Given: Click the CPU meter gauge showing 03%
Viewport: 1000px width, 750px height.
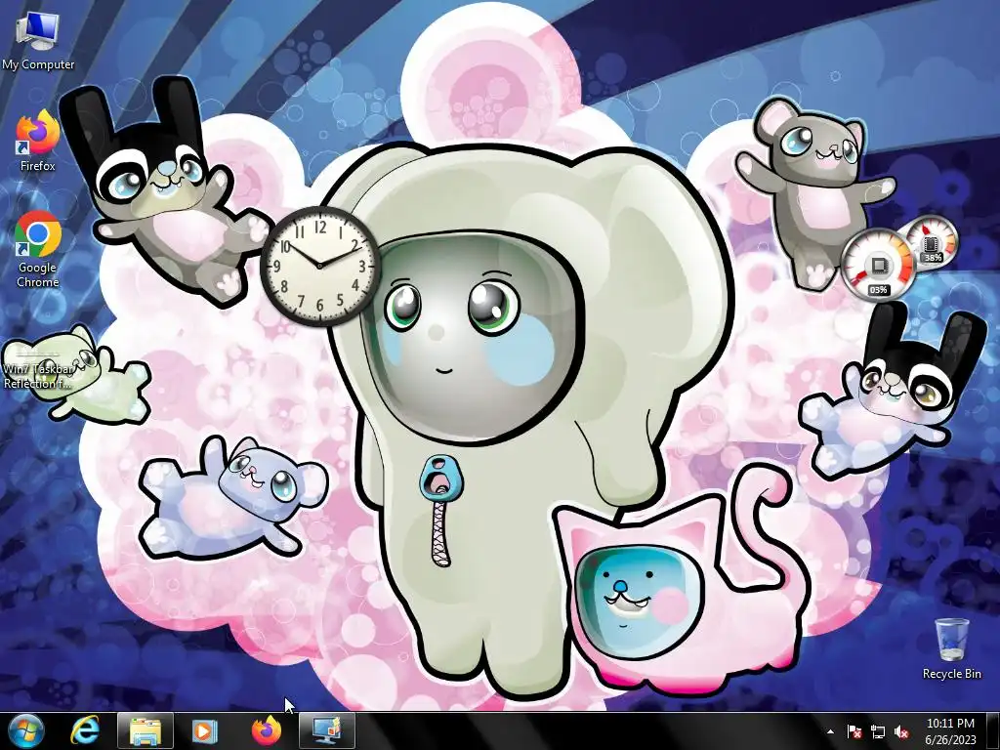Looking at the screenshot, I should 878,264.
